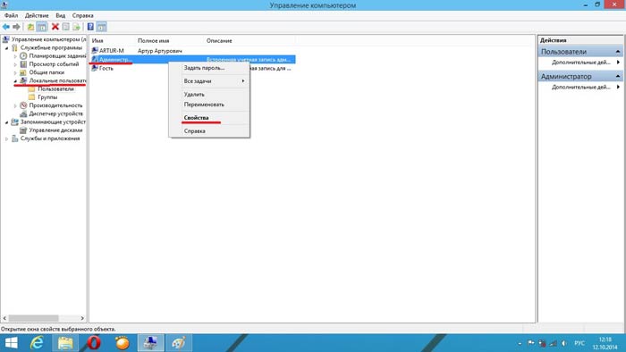Collapse the Пользователи section in Actions pane
626x352 pixels.
618,52
